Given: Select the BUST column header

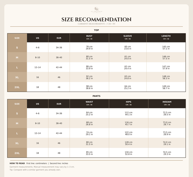Looking at the screenshot, I should click(89, 37).
